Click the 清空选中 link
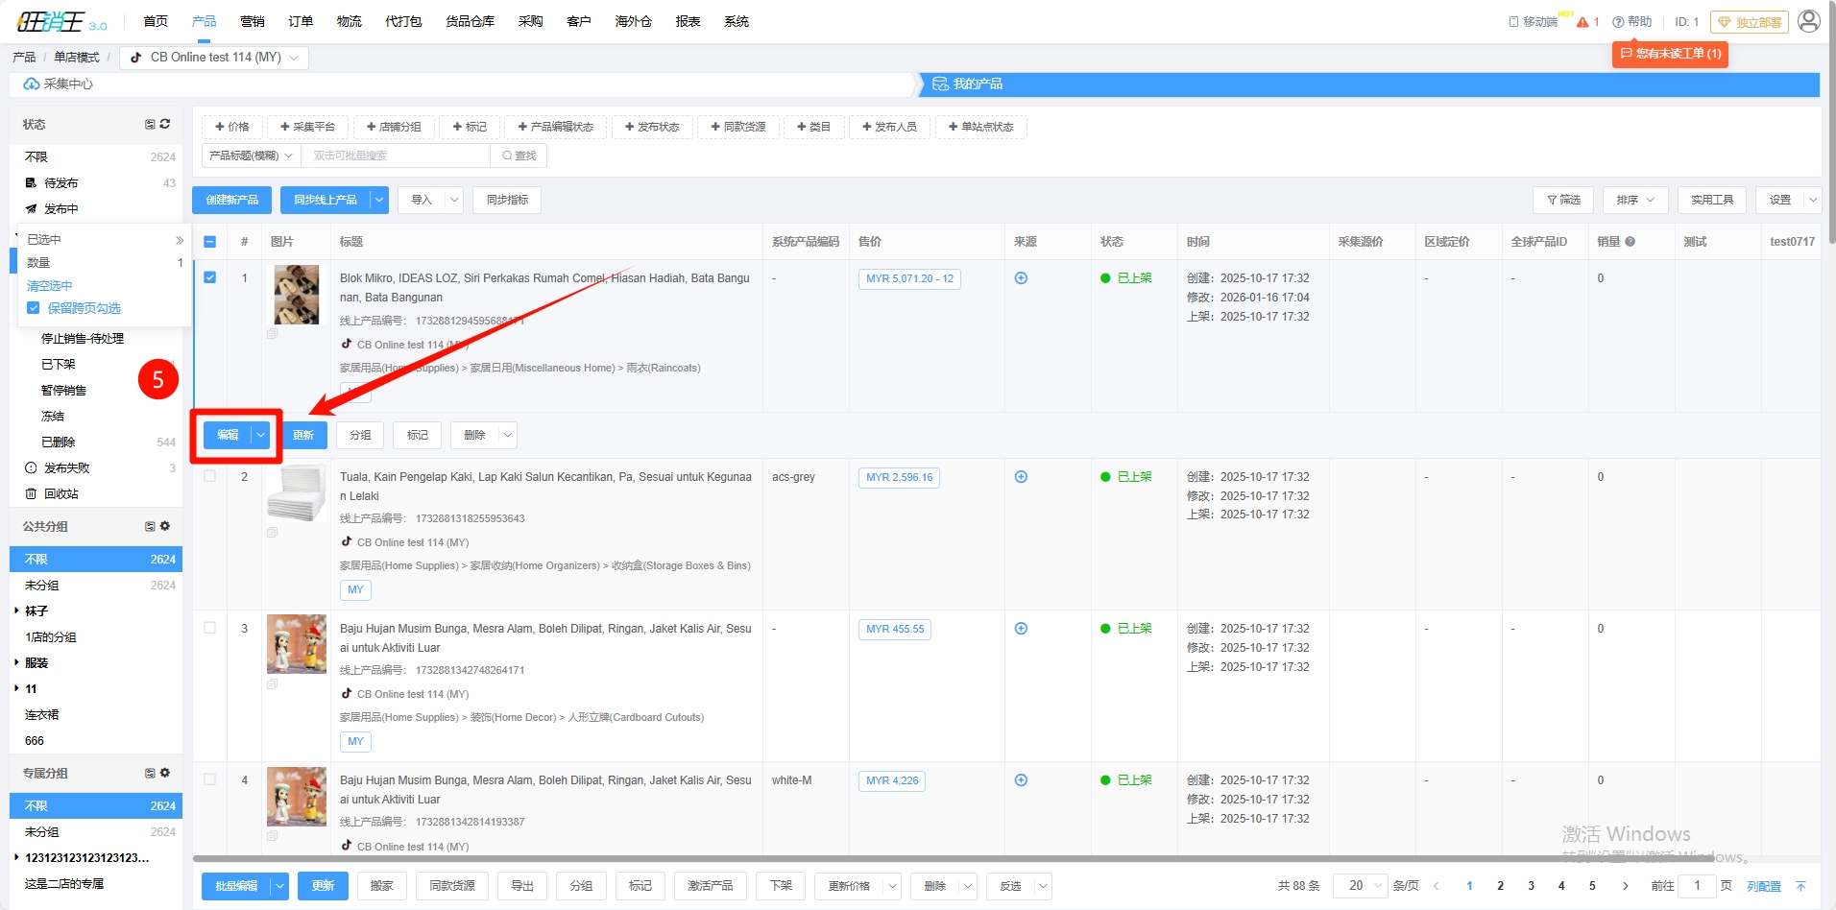Screen dimensions: 1836x910 point(50,286)
